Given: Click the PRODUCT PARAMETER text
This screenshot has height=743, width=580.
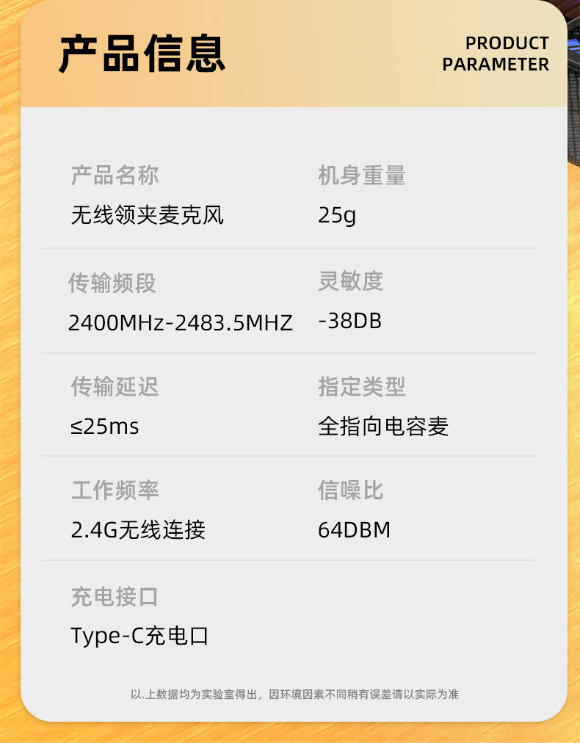Looking at the screenshot, I should coord(496,54).
